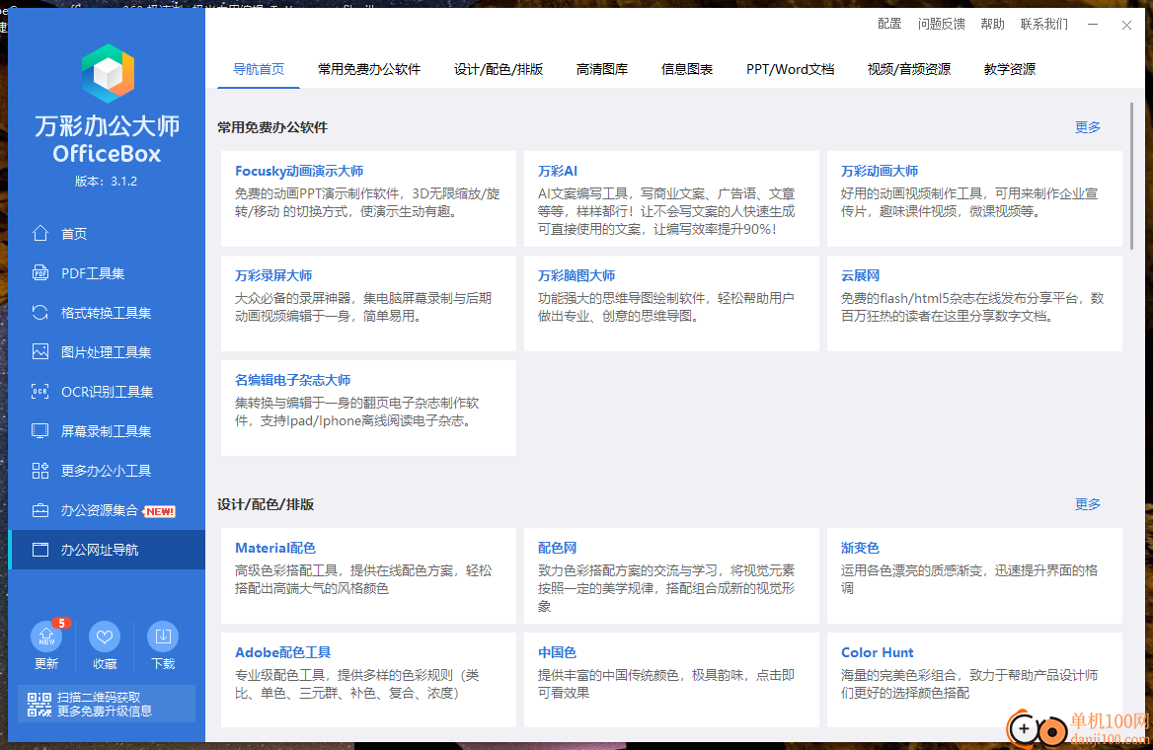The height and width of the screenshot is (750, 1153).
Task: Close the OfficeBox window
Action: (x=1126, y=25)
